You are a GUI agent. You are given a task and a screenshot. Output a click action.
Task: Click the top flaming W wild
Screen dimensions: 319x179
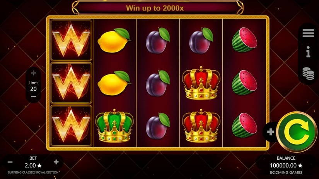coord(71,40)
